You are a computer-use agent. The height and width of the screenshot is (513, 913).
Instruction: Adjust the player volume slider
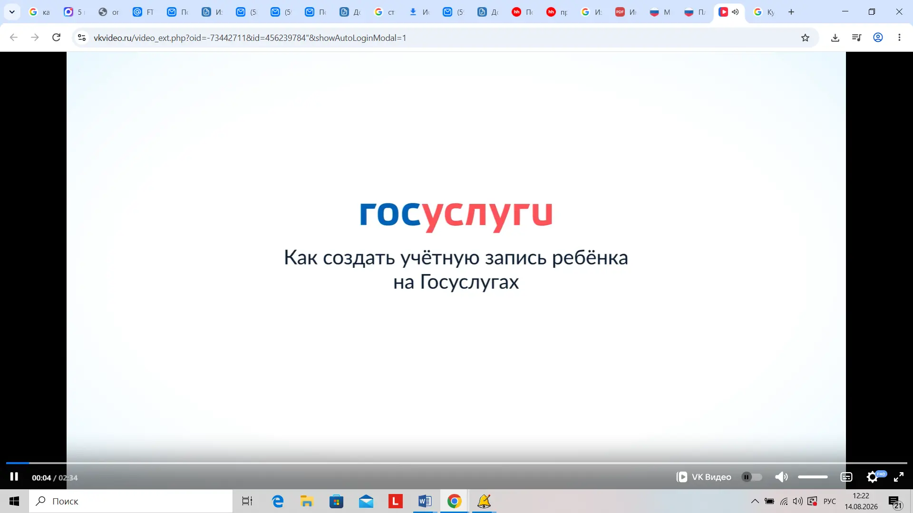[x=813, y=477]
